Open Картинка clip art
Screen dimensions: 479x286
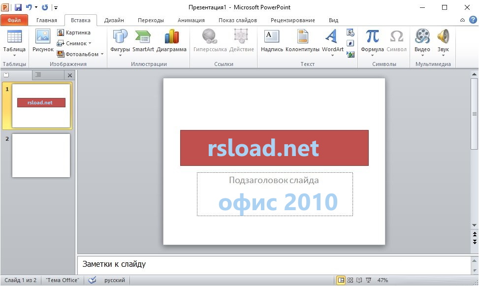[74, 32]
